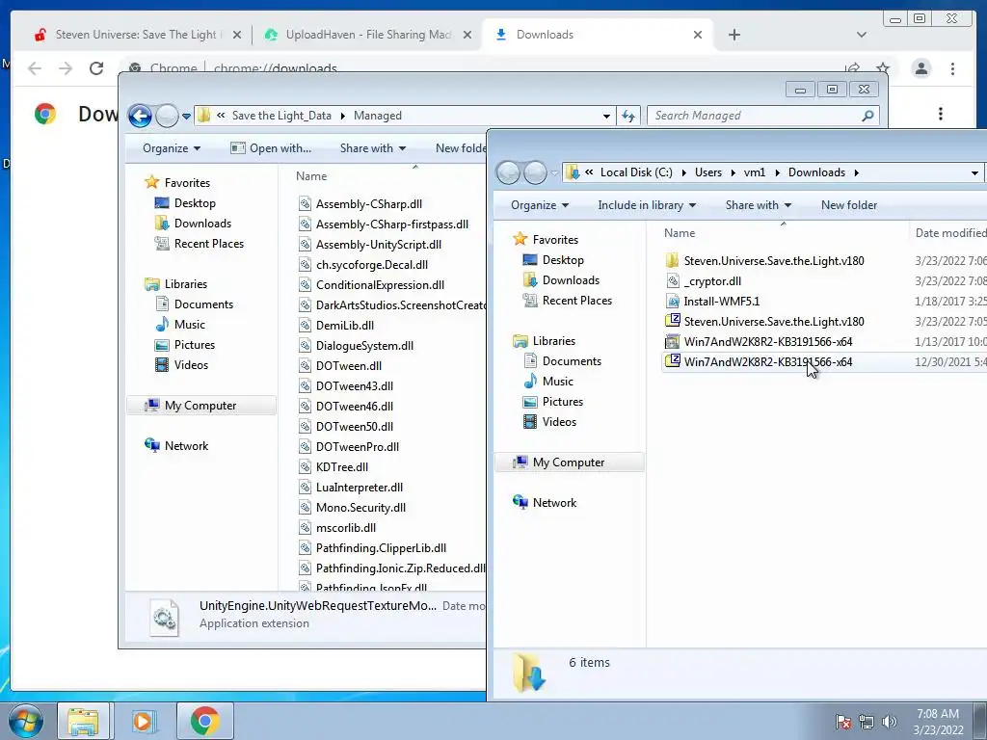
Task: Expand Share with in Downloads window
Action: (x=758, y=205)
